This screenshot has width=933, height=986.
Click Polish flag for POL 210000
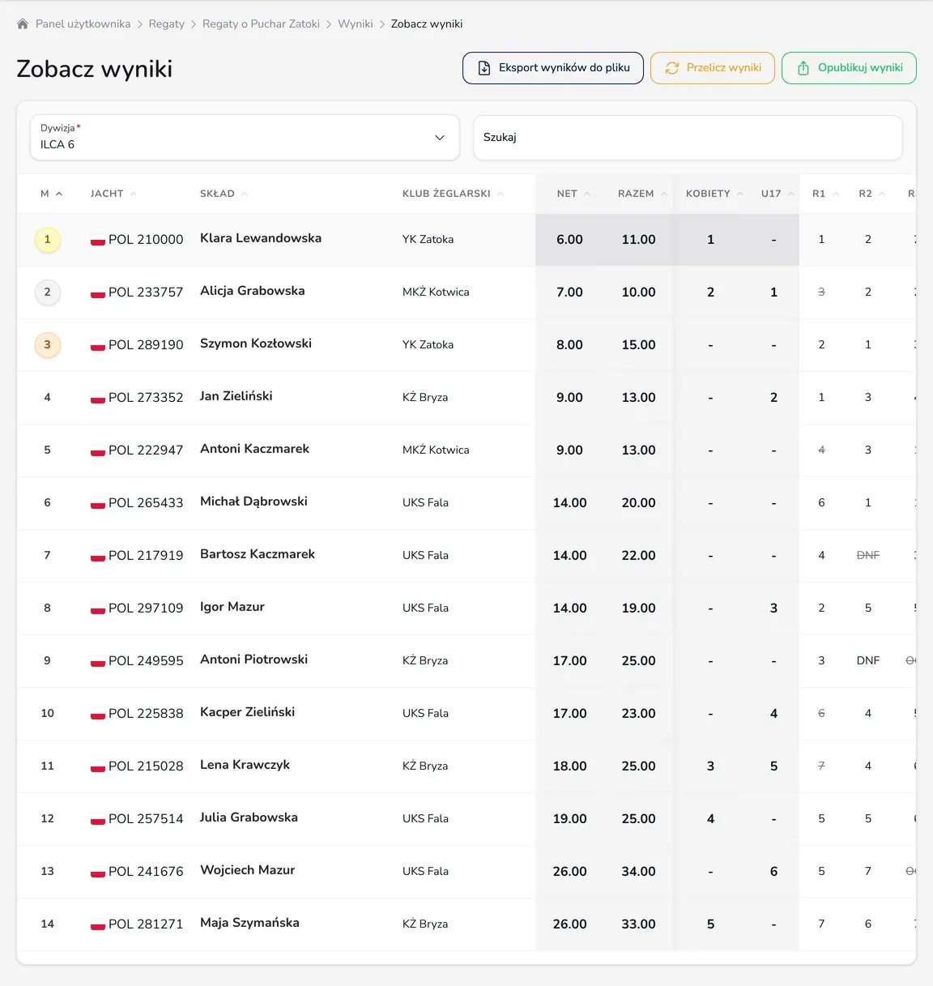coord(98,240)
